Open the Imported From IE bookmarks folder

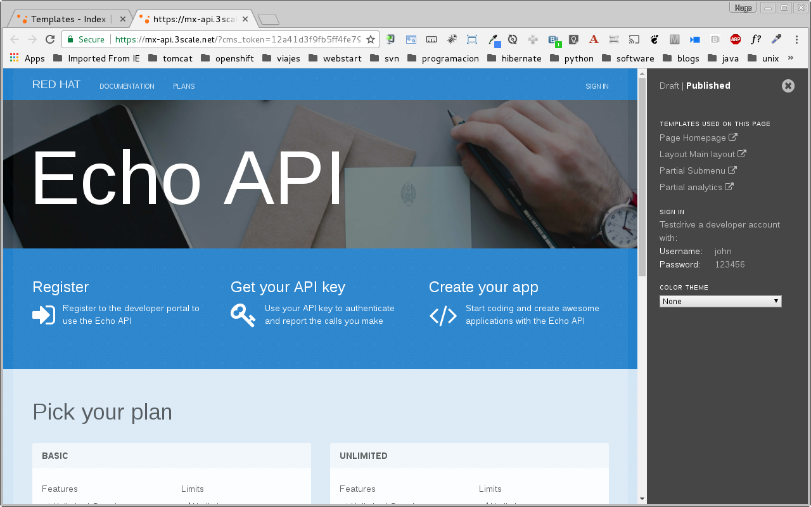coord(96,58)
